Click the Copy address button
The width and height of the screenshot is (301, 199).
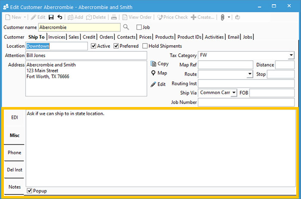[160, 64]
